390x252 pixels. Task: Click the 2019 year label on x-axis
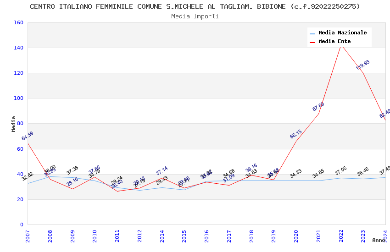(273, 236)
